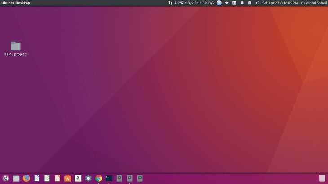
Task: Launch Google Chrome from the dock
Action: 98,178
